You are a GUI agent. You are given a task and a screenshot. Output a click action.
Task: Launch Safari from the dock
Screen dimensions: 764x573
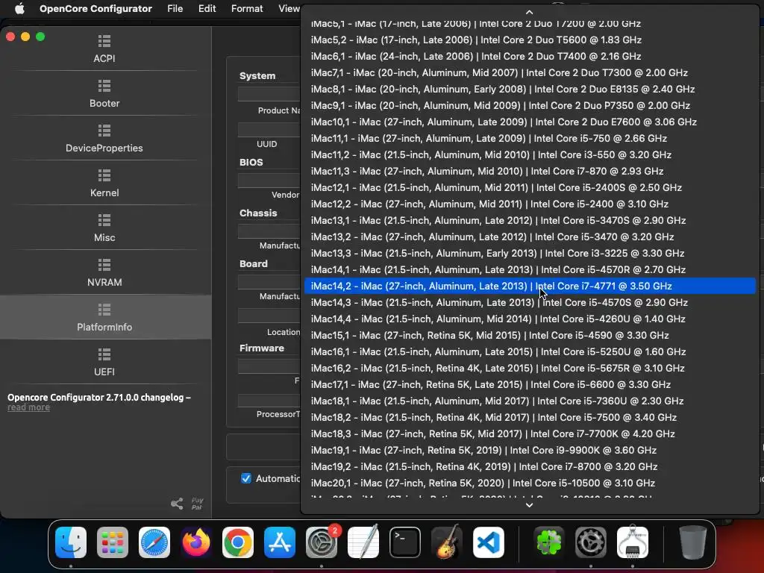click(154, 542)
